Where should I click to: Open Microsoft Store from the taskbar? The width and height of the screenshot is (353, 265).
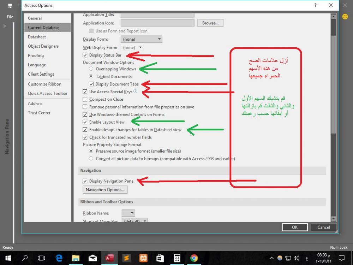160,258
